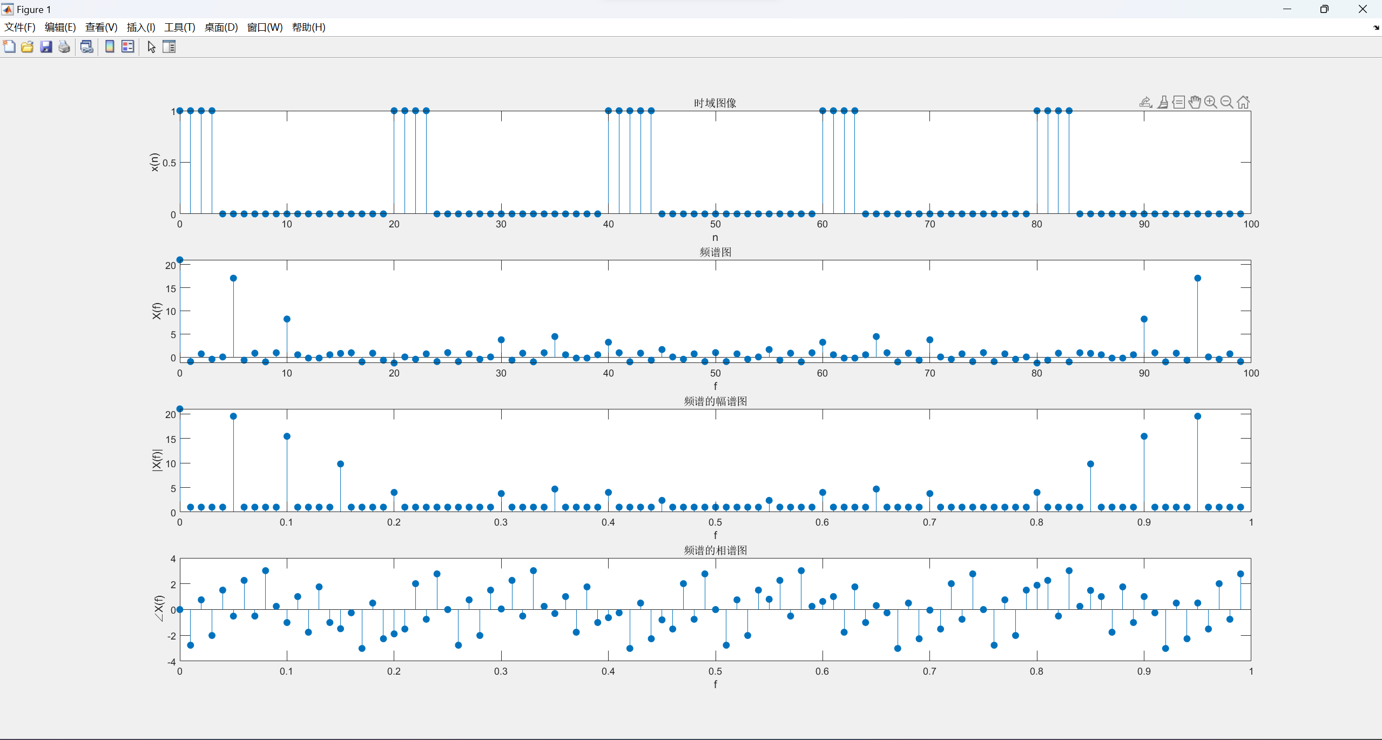Screen dimensions: 1382x740
Task: Activate the data brush tool
Action: coord(1163,102)
